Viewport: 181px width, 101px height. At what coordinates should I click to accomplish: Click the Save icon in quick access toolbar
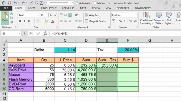(9, 3)
